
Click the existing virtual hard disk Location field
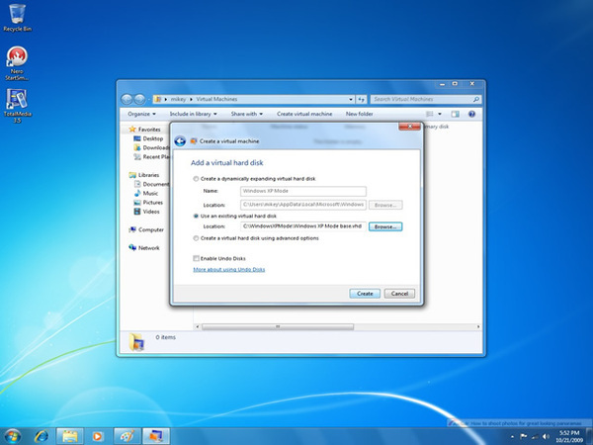(x=303, y=226)
